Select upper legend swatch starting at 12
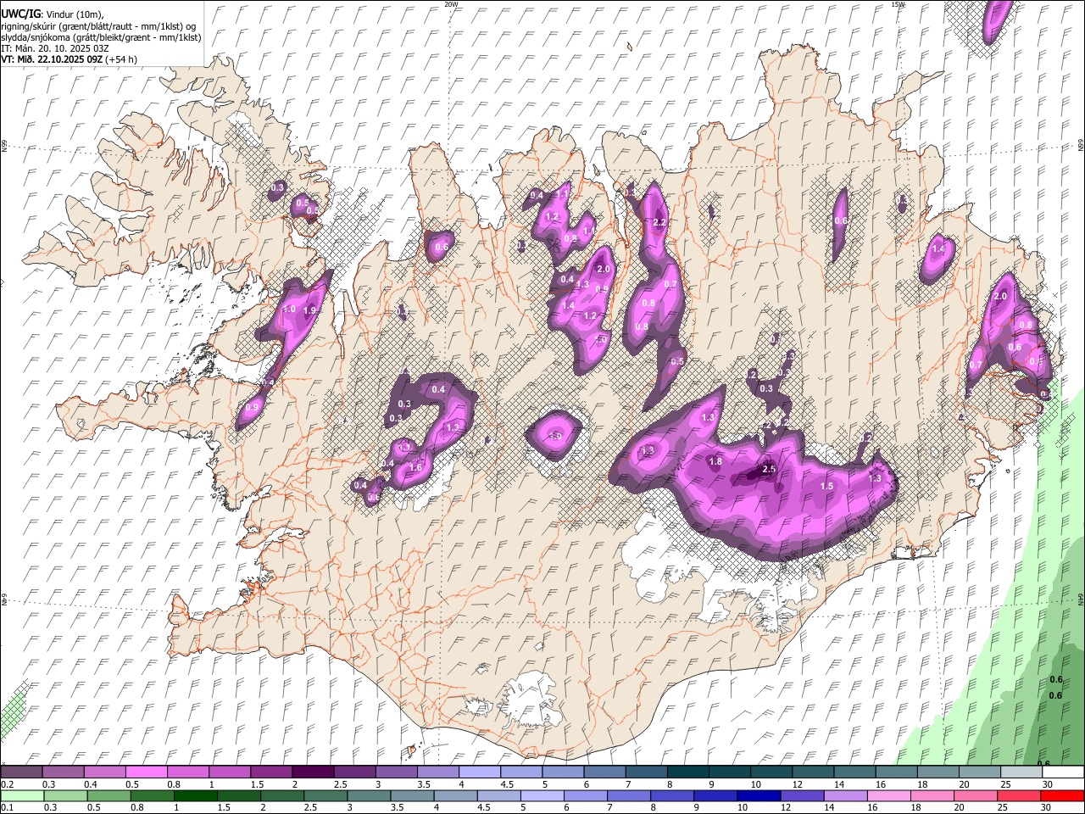Screen dimensions: 1085x814 [812, 772]
